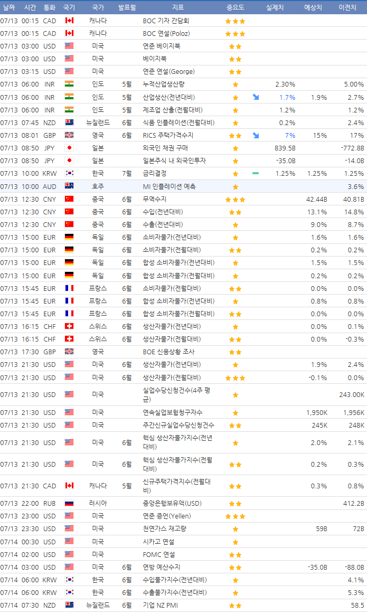Click UK flag in BOE 신용상황 조사 row
Image resolution: width=367 pixels, height=614 pixels.
(x=69, y=352)
